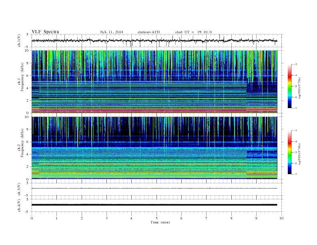The image size is (317, 245).
Task: Click the "1" tick on the time axis
Action: [x=56, y=218]
